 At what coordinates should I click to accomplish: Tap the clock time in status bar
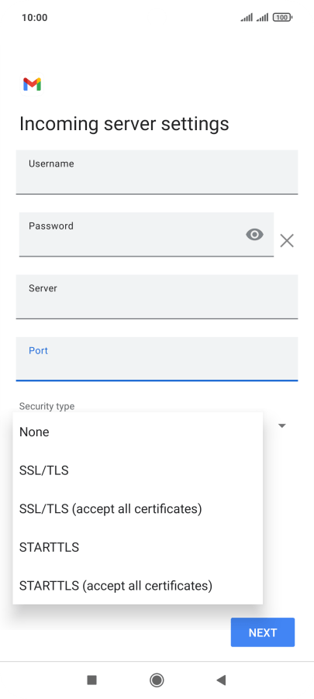34,17
